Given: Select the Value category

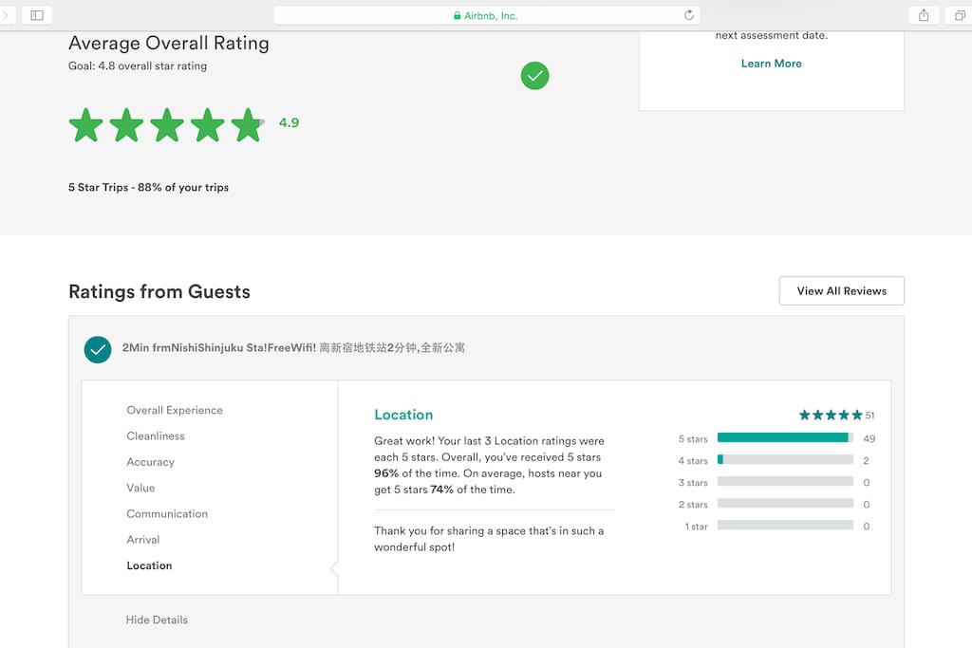Looking at the screenshot, I should pos(140,488).
